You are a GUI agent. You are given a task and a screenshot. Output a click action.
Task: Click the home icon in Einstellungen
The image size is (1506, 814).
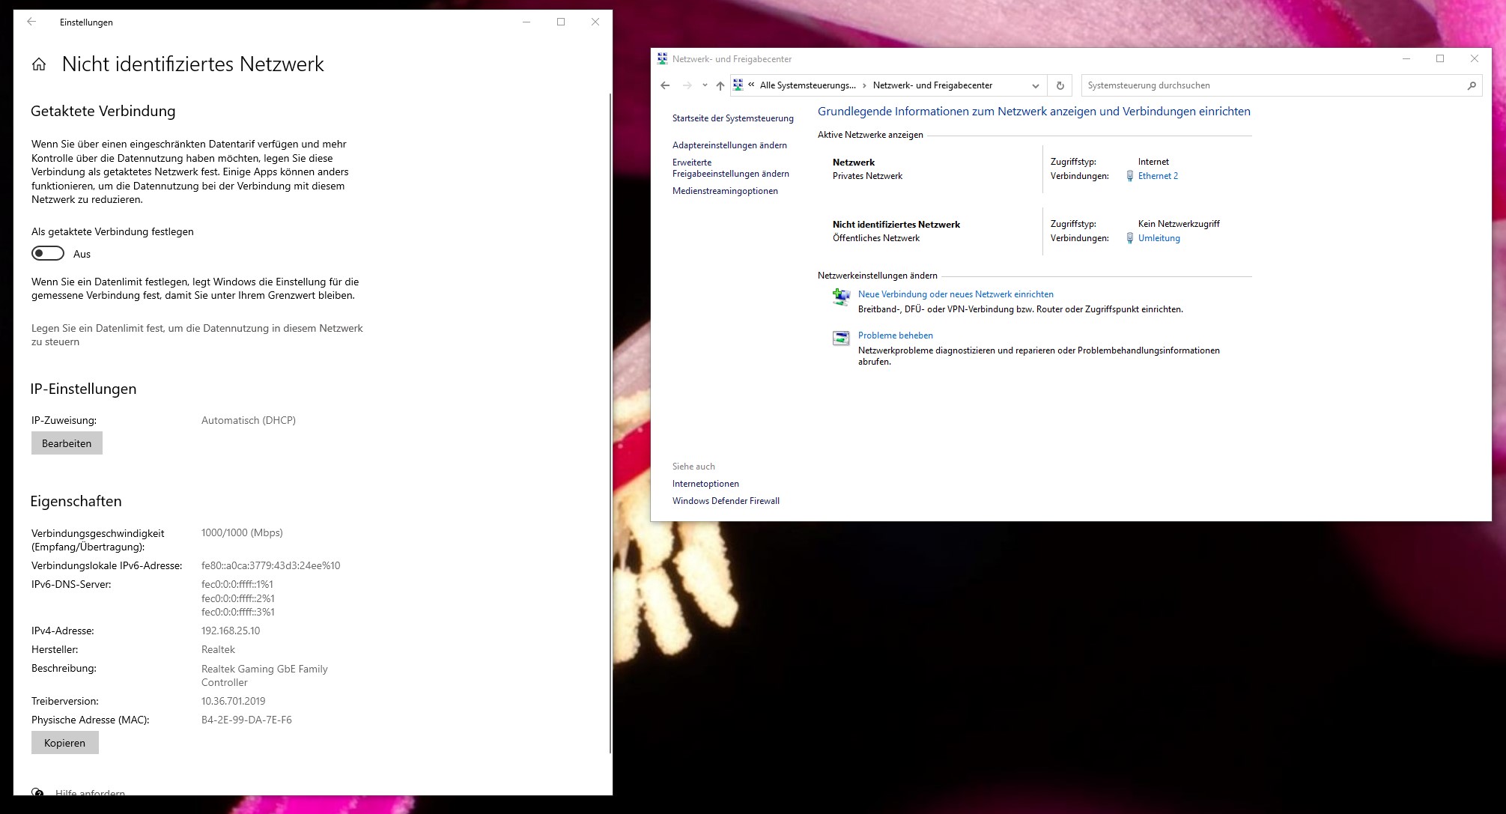pyautogui.click(x=39, y=64)
